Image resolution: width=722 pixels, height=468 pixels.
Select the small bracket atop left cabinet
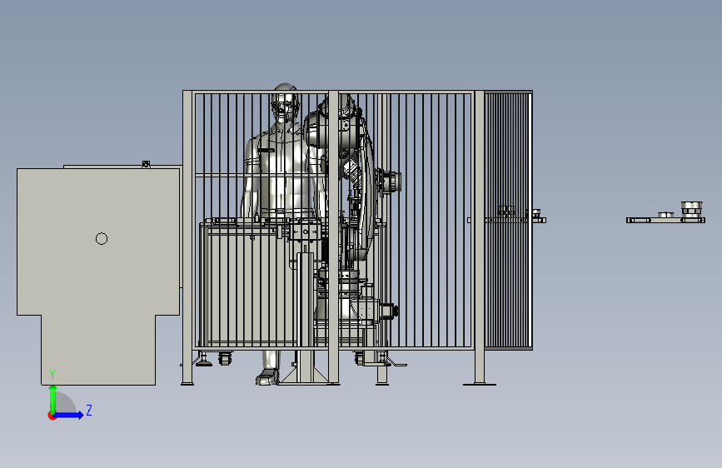(146, 164)
